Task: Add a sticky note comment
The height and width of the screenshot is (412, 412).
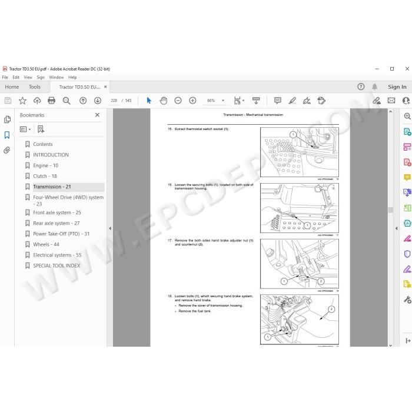Action: tap(277, 101)
